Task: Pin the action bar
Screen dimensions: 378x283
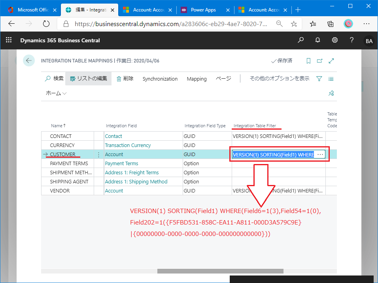Action: coord(331,93)
